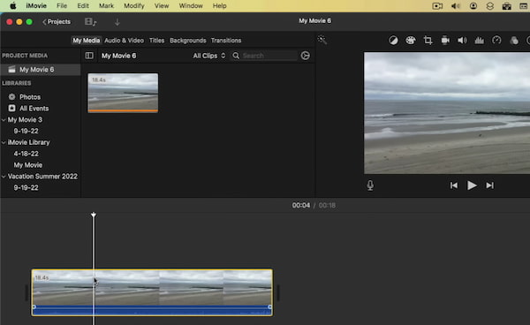The image size is (530, 325).
Task: Toggle the media browser display icon
Action: click(x=91, y=22)
